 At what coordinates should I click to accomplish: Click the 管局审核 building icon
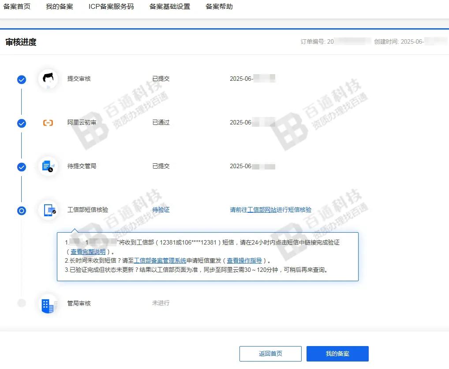pos(48,304)
